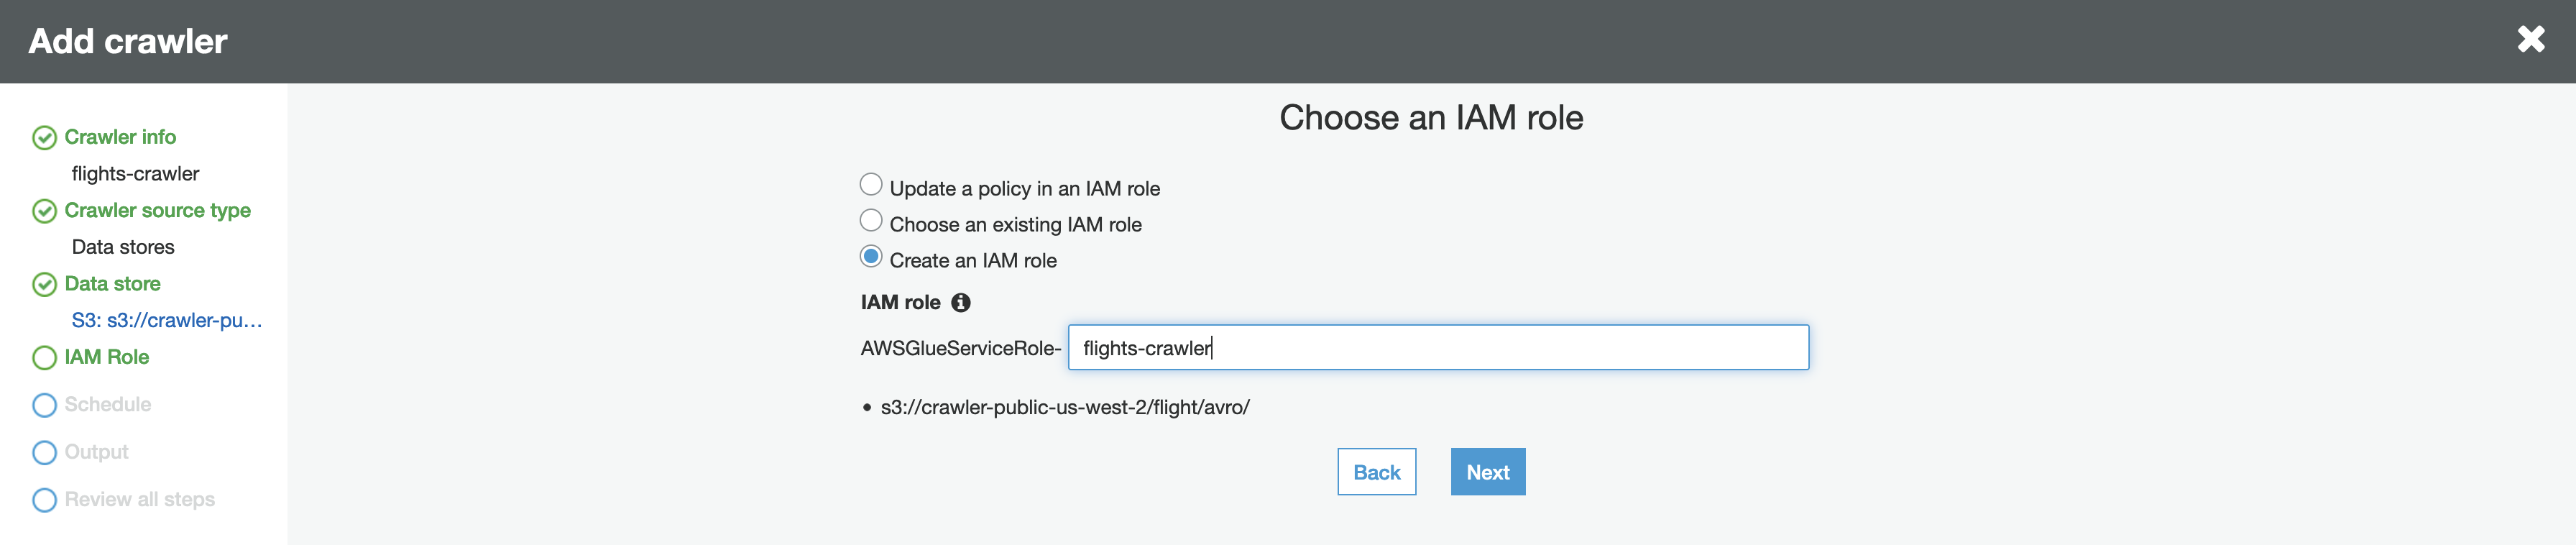This screenshot has height=545, width=2576.
Task: Click the Output step circle icon
Action: pos(44,453)
